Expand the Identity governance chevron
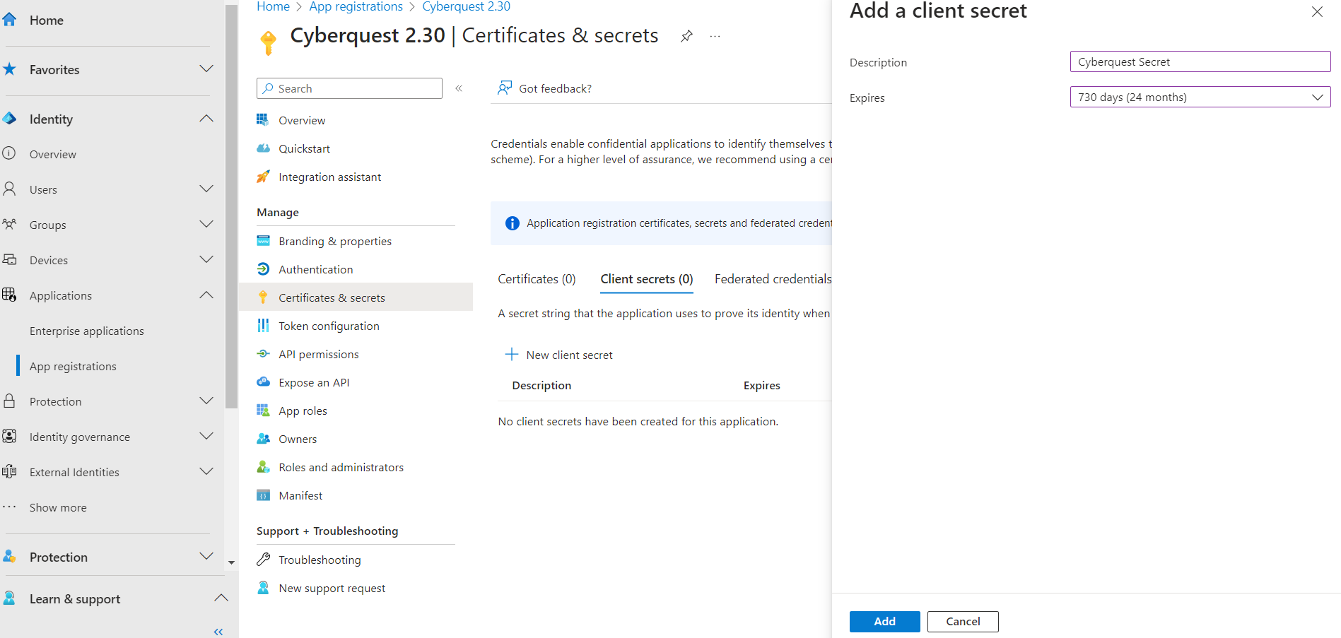This screenshot has height=638, width=1341. click(x=206, y=436)
